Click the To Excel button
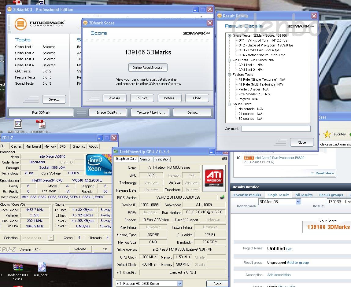This screenshot has height=287, width=351. (x=142, y=98)
